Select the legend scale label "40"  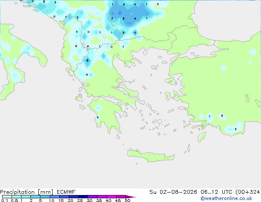(x=108, y=200)
